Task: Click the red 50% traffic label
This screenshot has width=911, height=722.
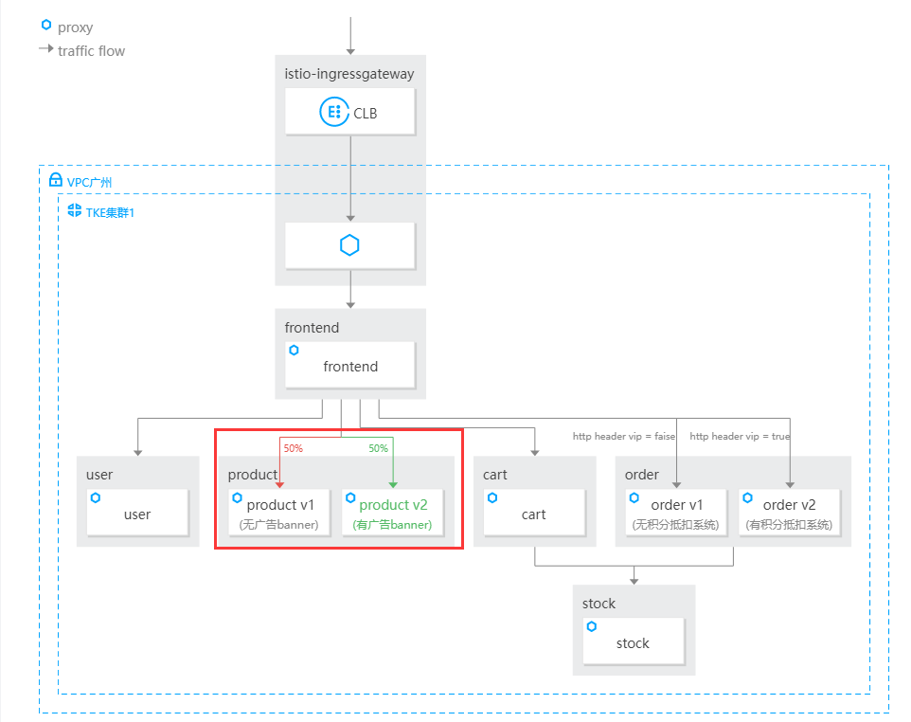Action: click(293, 448)
